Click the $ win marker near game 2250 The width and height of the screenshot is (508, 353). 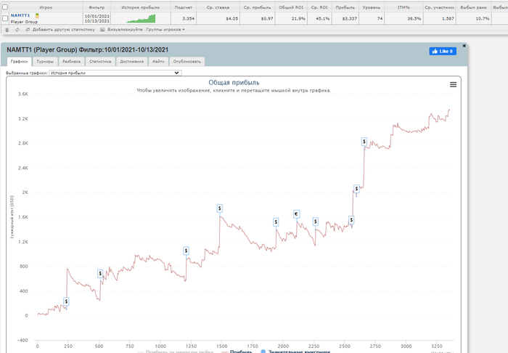pyautogui.click(x=315, y=222)
